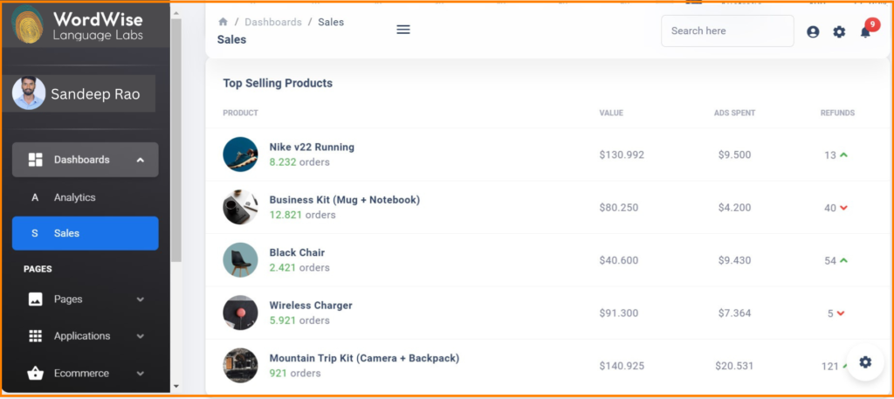Open the notifications bell icon

[x=865, y=32]
